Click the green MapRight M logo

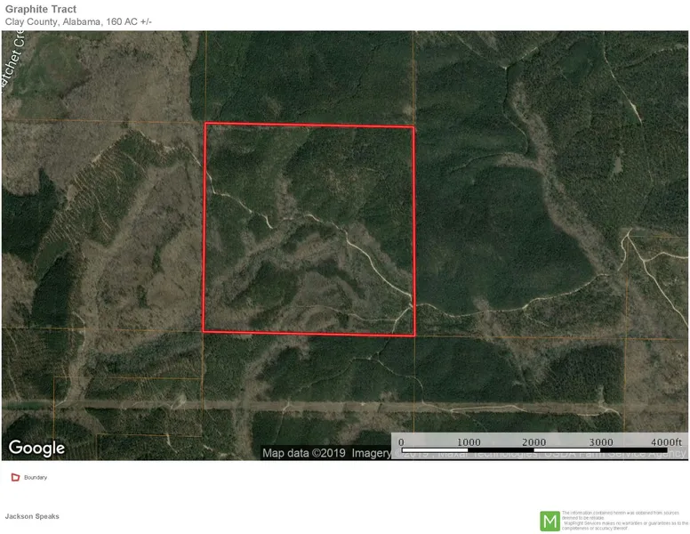550,521
